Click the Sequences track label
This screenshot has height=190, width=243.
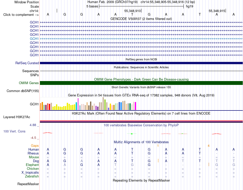pyautogui.click(x=30, y=71)
